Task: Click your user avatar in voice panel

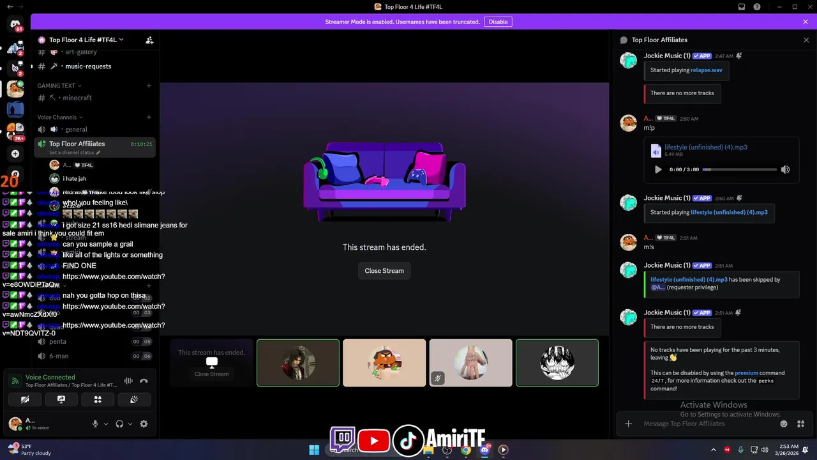Action: tap(15, 424)
